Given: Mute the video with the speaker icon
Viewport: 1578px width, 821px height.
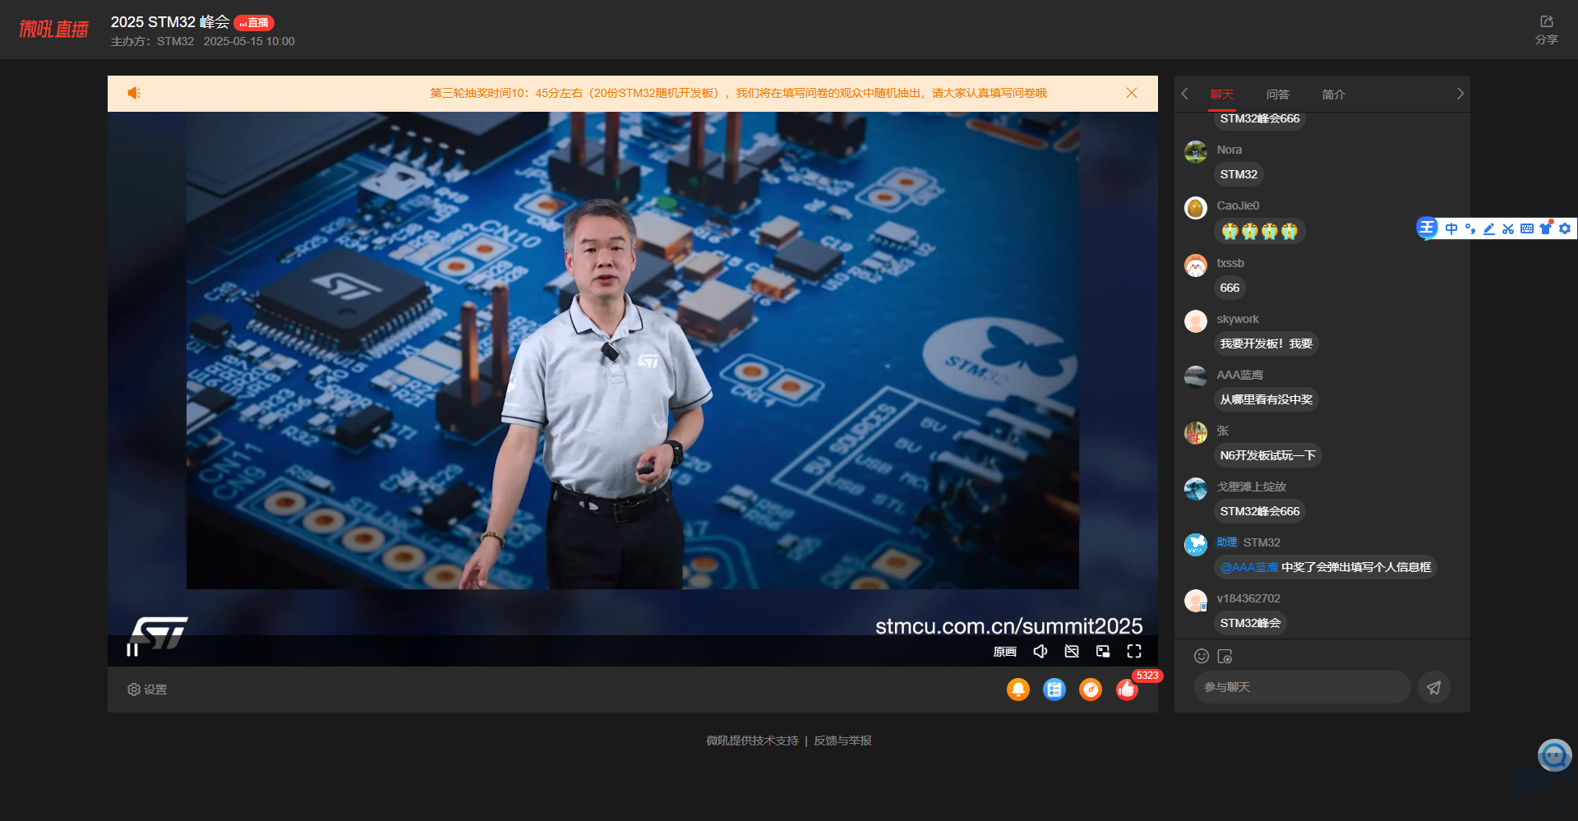Looking at the screenshot, I should (1040, 652).
